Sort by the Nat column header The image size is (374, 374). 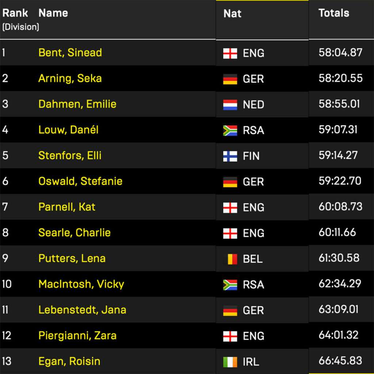(x=232, y=14)
